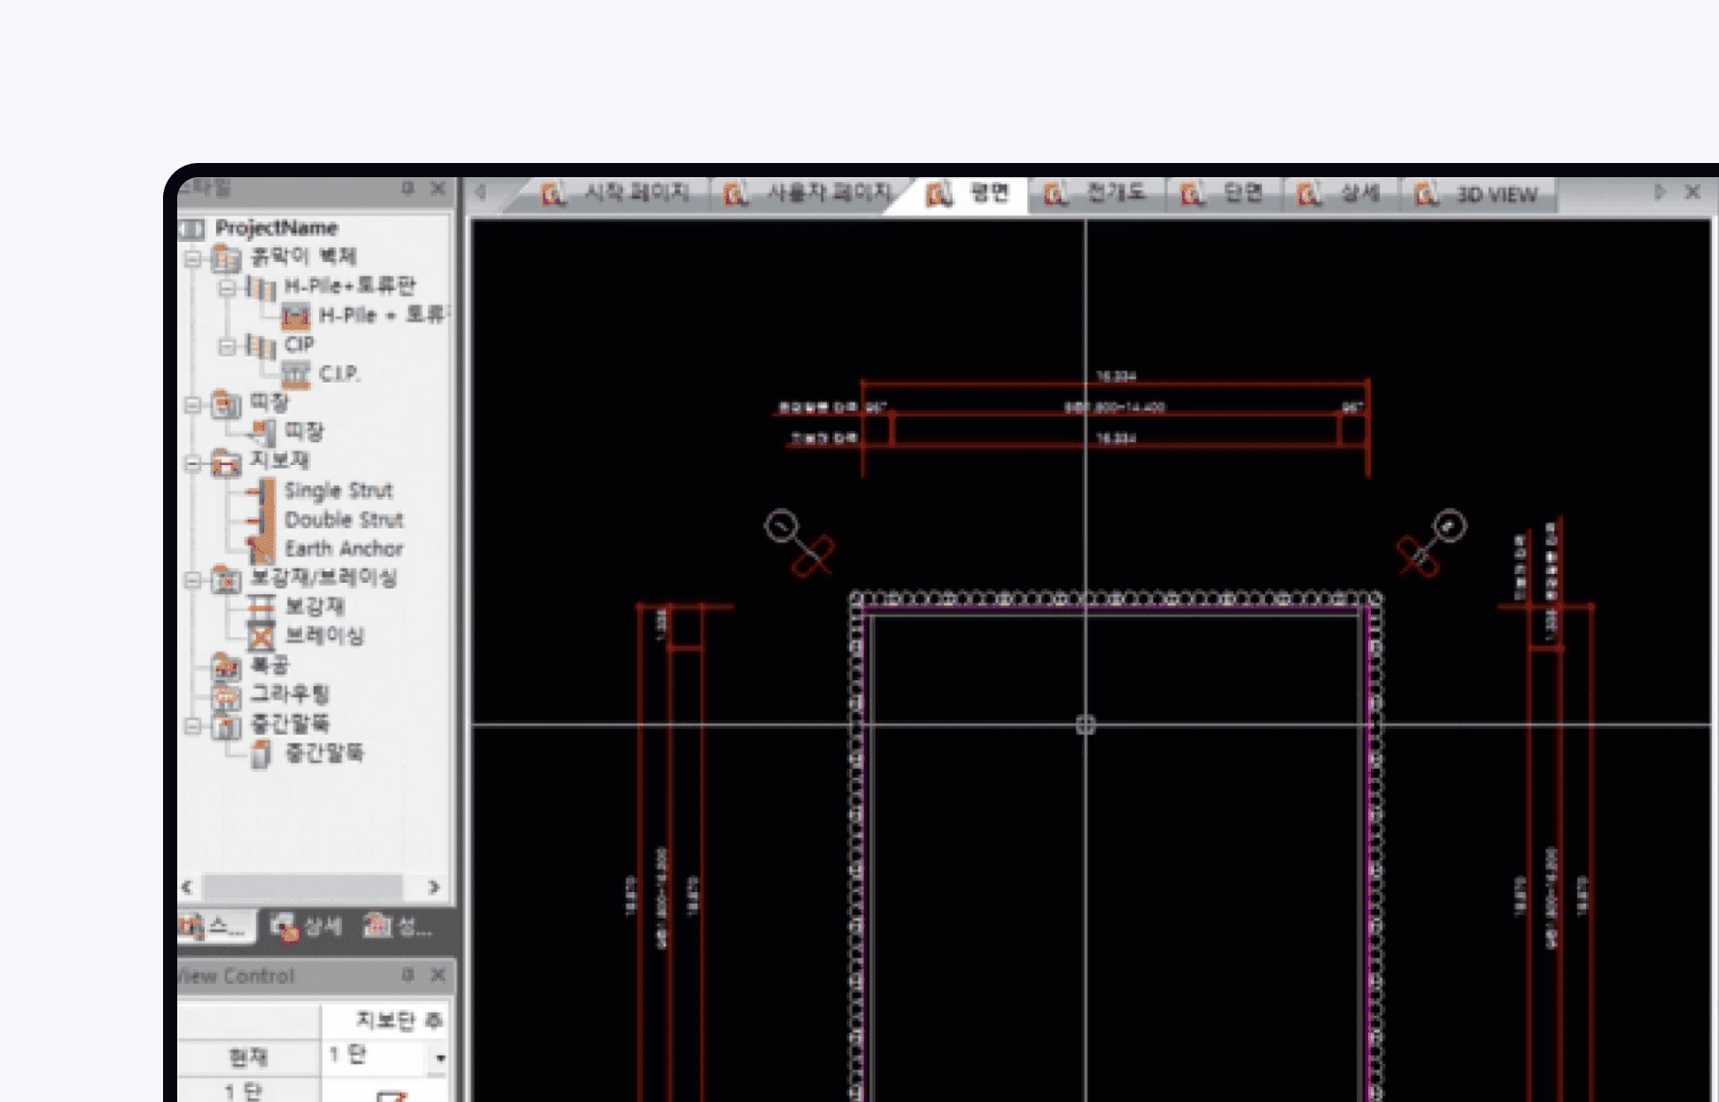
Task: Click the C.I.P. wall icon
Action: tap(296, 374)
